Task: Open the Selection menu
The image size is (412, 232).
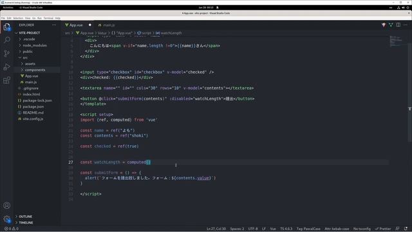Action: (18, 18)
